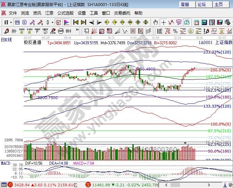Viewport: 233px width, 188px height.
Task: Expand the 日 period dropdown arrow
Action: (11, 22)
